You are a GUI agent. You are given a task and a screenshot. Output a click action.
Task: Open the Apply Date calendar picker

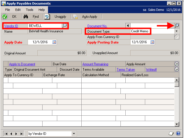pyautogui.click(x=54, y=42)
